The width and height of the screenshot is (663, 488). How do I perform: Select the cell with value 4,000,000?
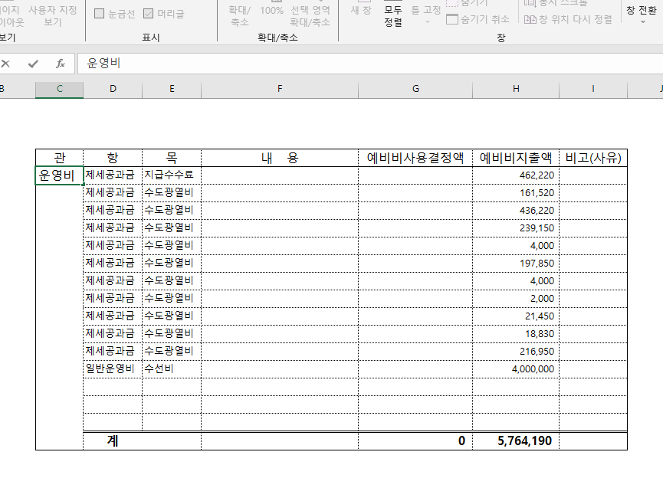(x=516, y=368)
